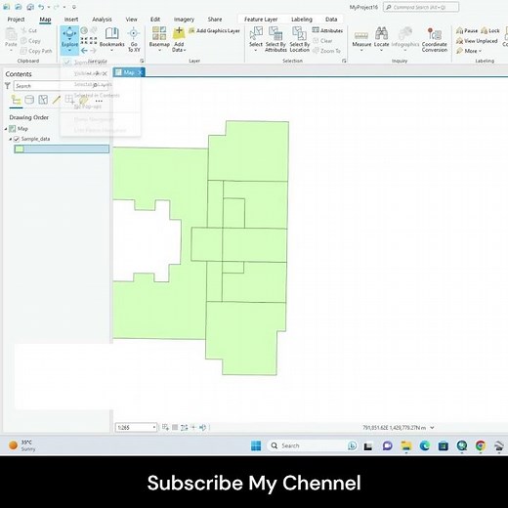Switch to the Imagery ribbon tab
The width and height of the screenshot is (508, 508).
click(x=184, y=20)
